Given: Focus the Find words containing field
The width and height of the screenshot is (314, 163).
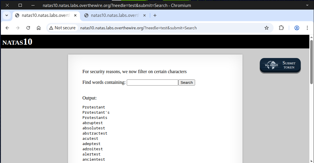Looking at the screenshot, I should pos(152,83).
